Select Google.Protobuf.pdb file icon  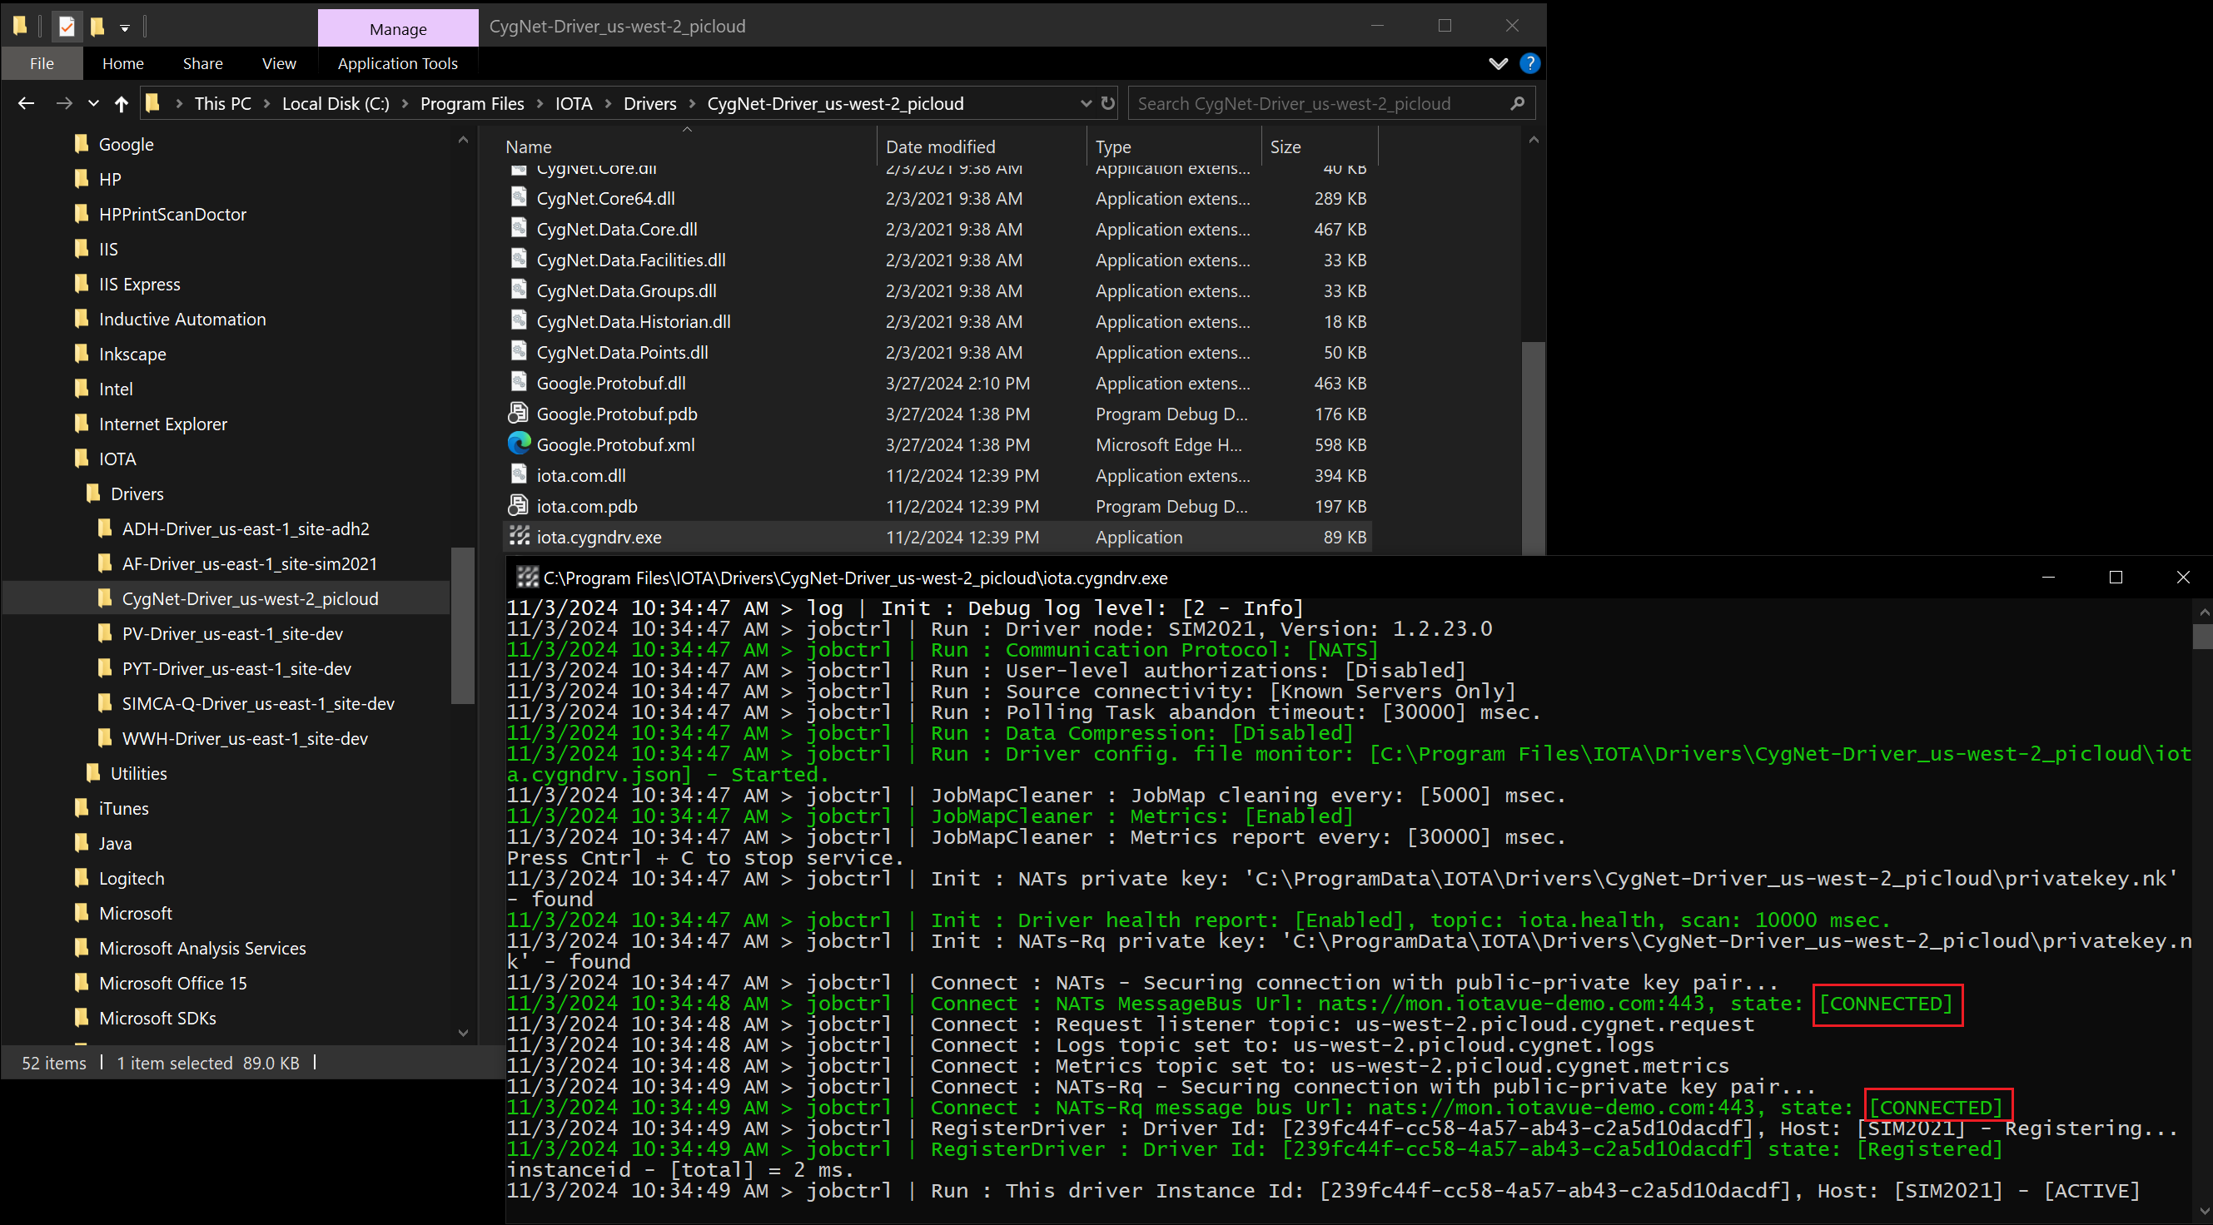click(x=518, y=413)
